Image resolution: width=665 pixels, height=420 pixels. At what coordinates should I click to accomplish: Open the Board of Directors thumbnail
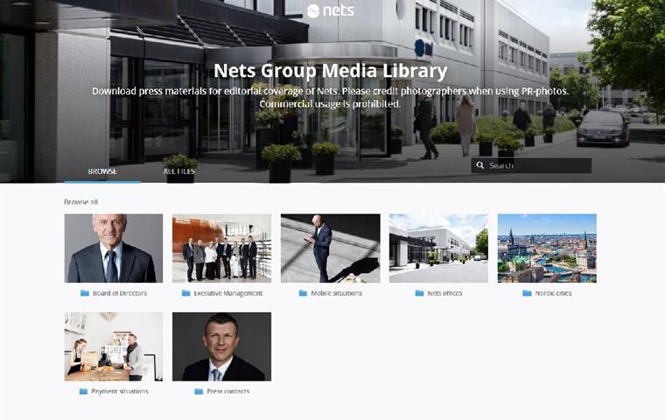(114, 248)
